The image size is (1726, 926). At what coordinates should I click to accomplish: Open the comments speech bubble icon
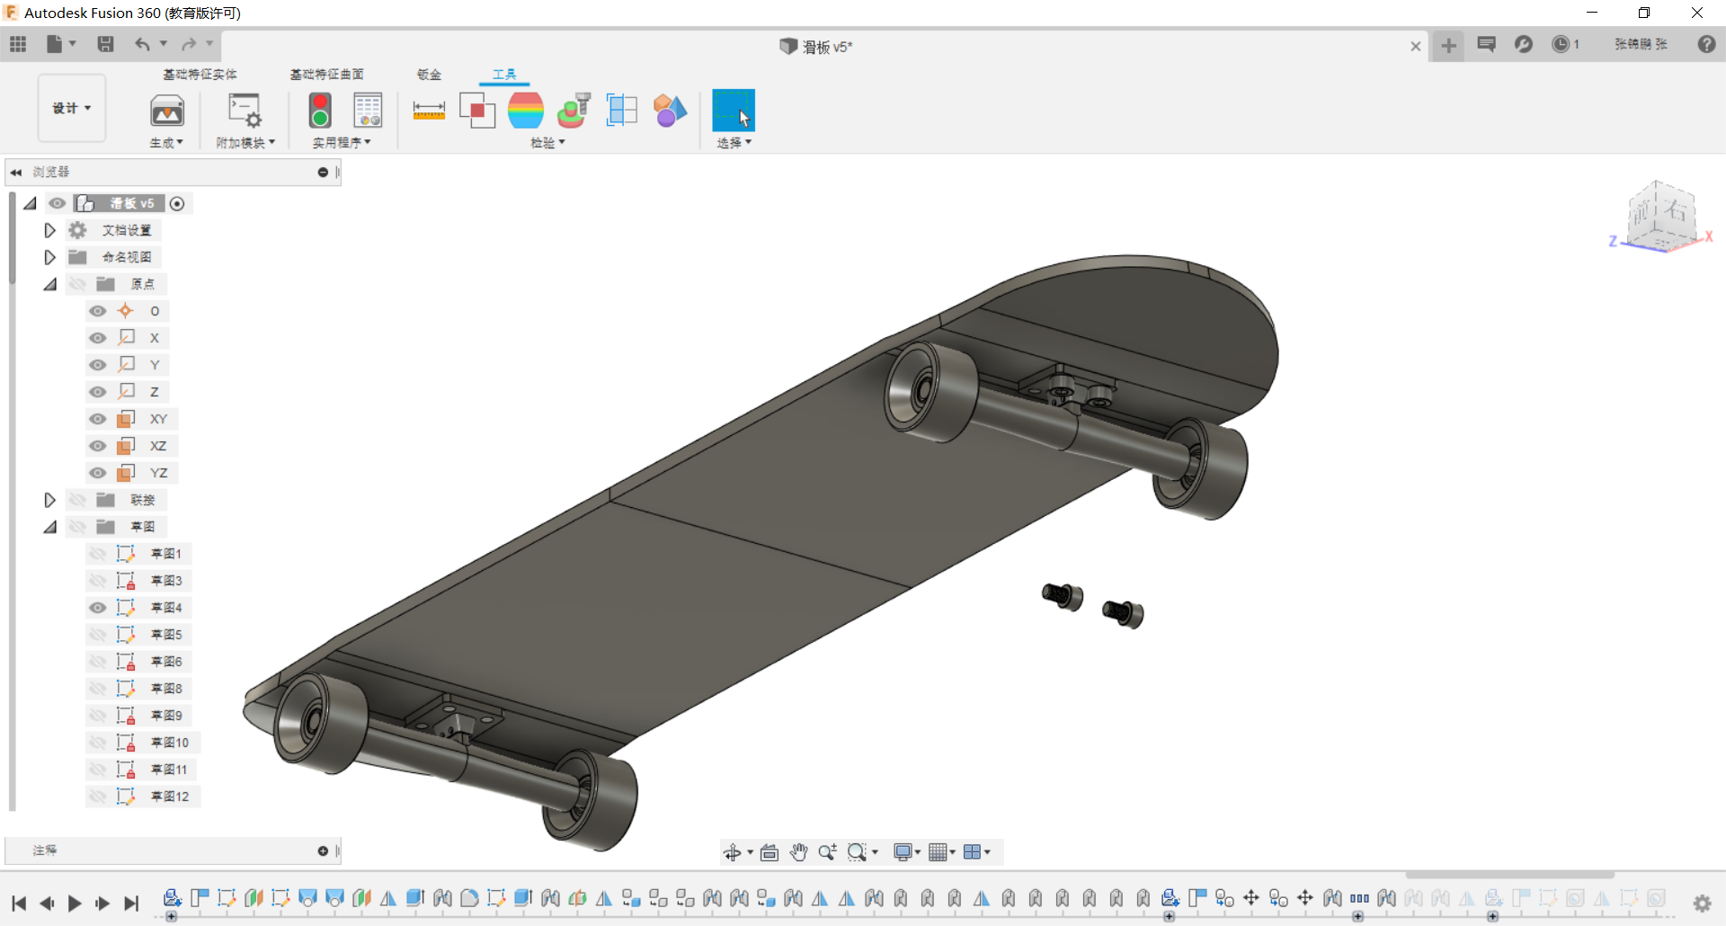click(x=1486, y=44)
